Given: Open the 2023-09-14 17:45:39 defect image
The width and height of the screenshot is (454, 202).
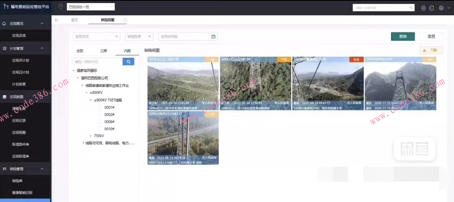Looking at the screenshot, I should 183,83.
